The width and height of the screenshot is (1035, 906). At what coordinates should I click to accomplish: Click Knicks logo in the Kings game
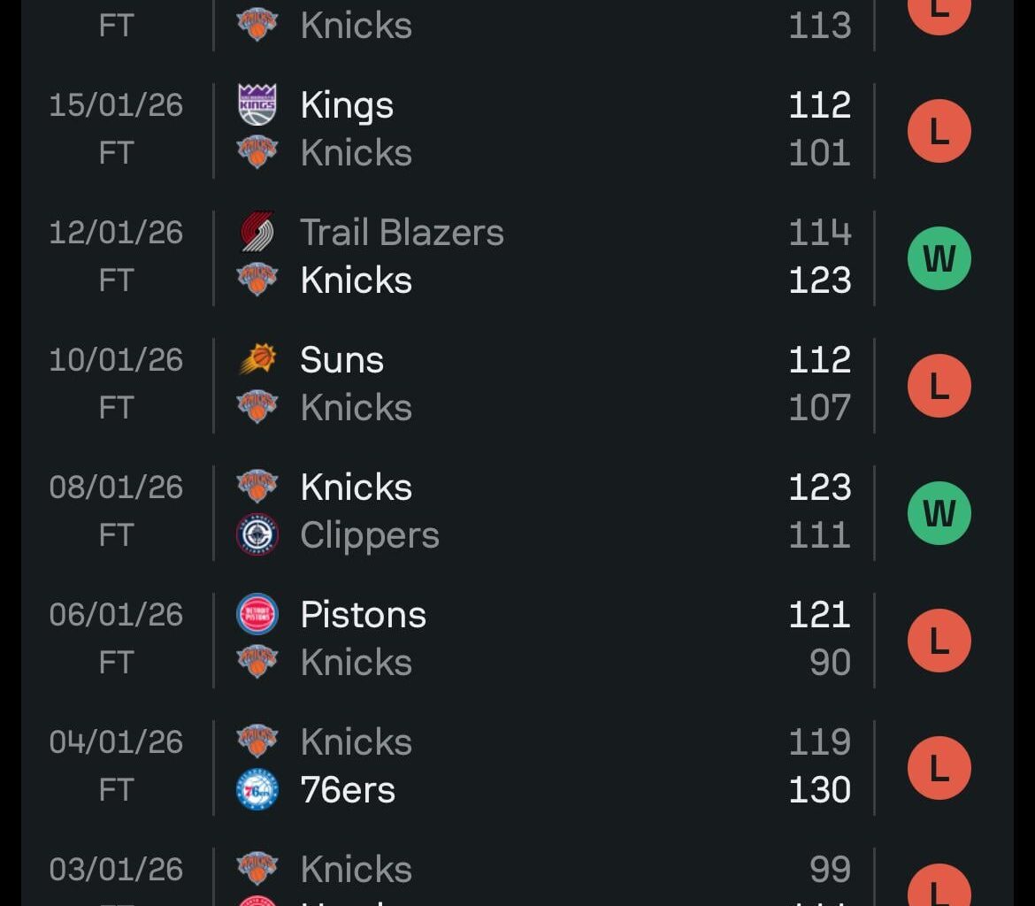[x=257, y=153]
